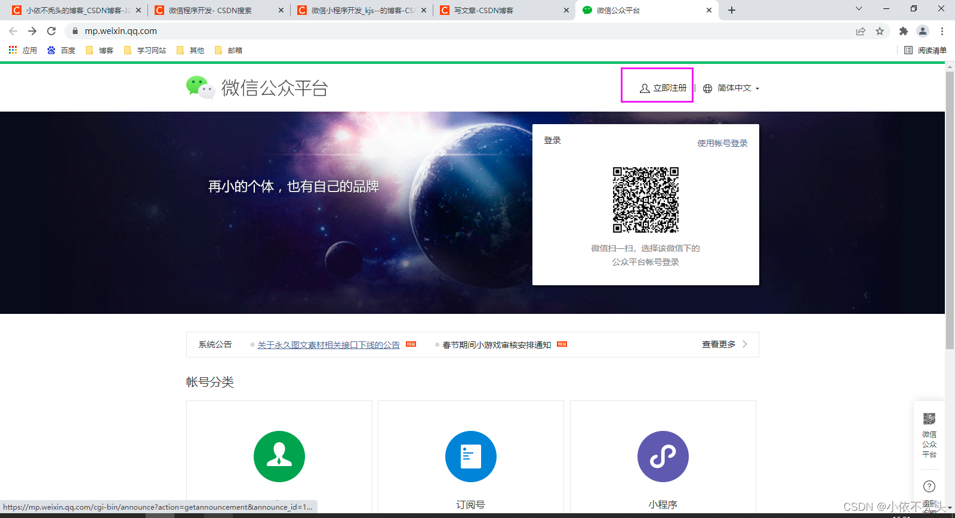Click the blue 订阅号 icon
This screenshot has width=955, height=518.
pos(471,457)
